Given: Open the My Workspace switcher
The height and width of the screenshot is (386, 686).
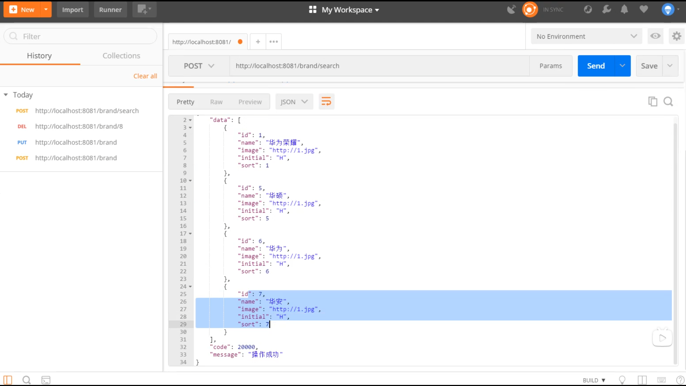Looking at the screenshot, I should (x=344, y=10).
